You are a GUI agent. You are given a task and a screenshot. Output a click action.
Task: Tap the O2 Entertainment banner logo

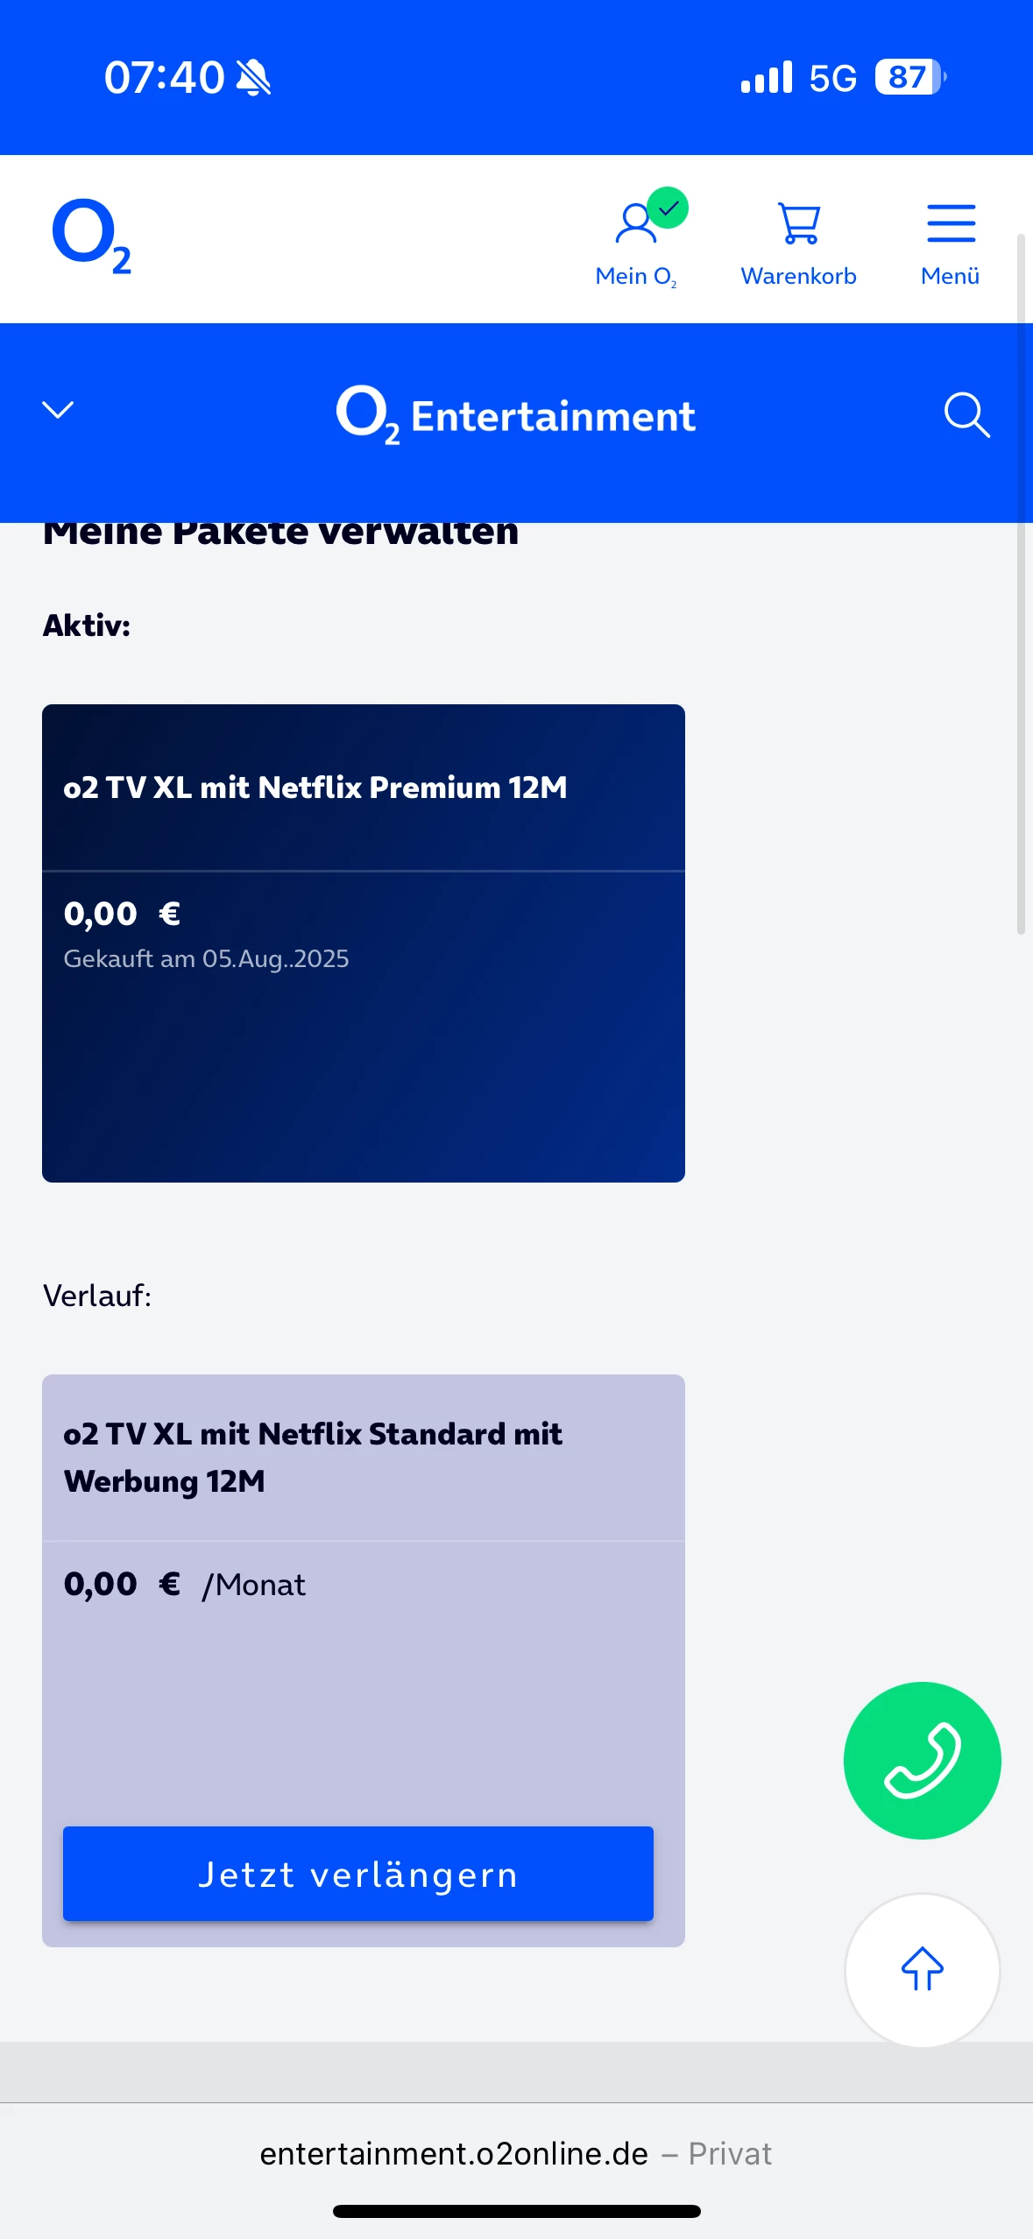pos(516,415)
